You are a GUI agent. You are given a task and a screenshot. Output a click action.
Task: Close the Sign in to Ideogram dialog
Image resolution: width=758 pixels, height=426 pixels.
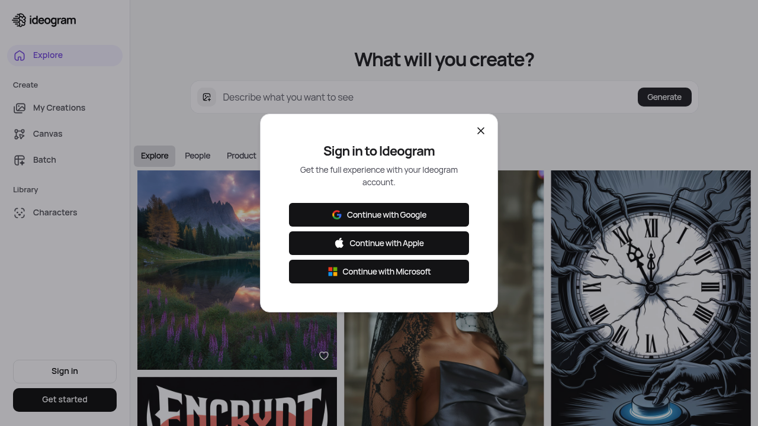pyautogui.click(x=481, y=131)
